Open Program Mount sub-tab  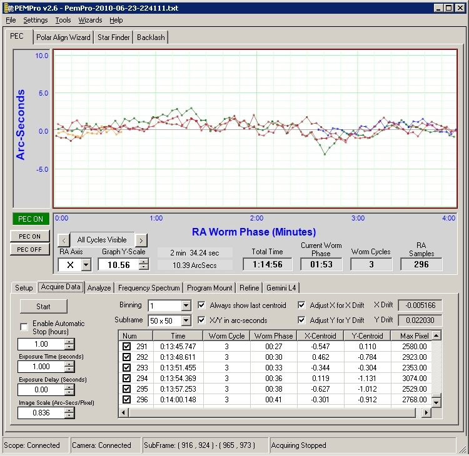click(209, 288)
